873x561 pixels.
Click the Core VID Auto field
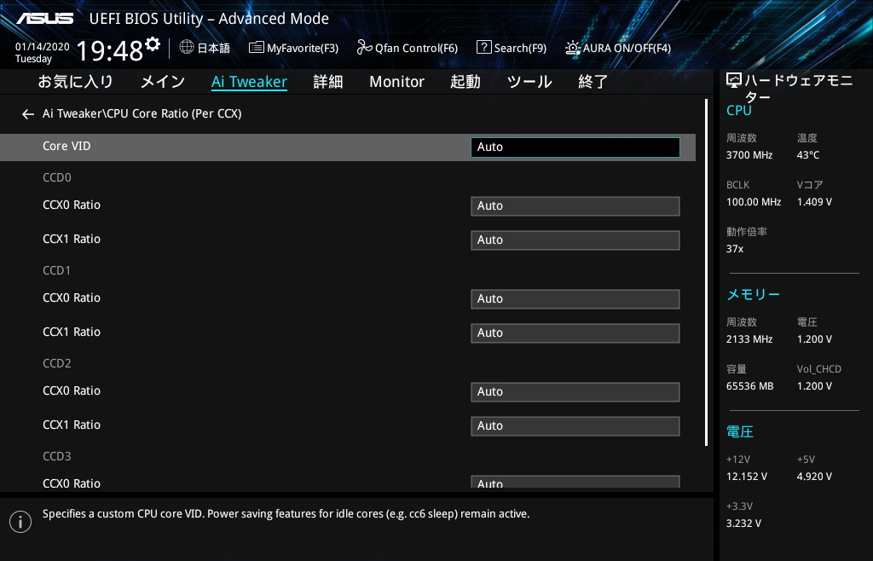tap(575, 147)
